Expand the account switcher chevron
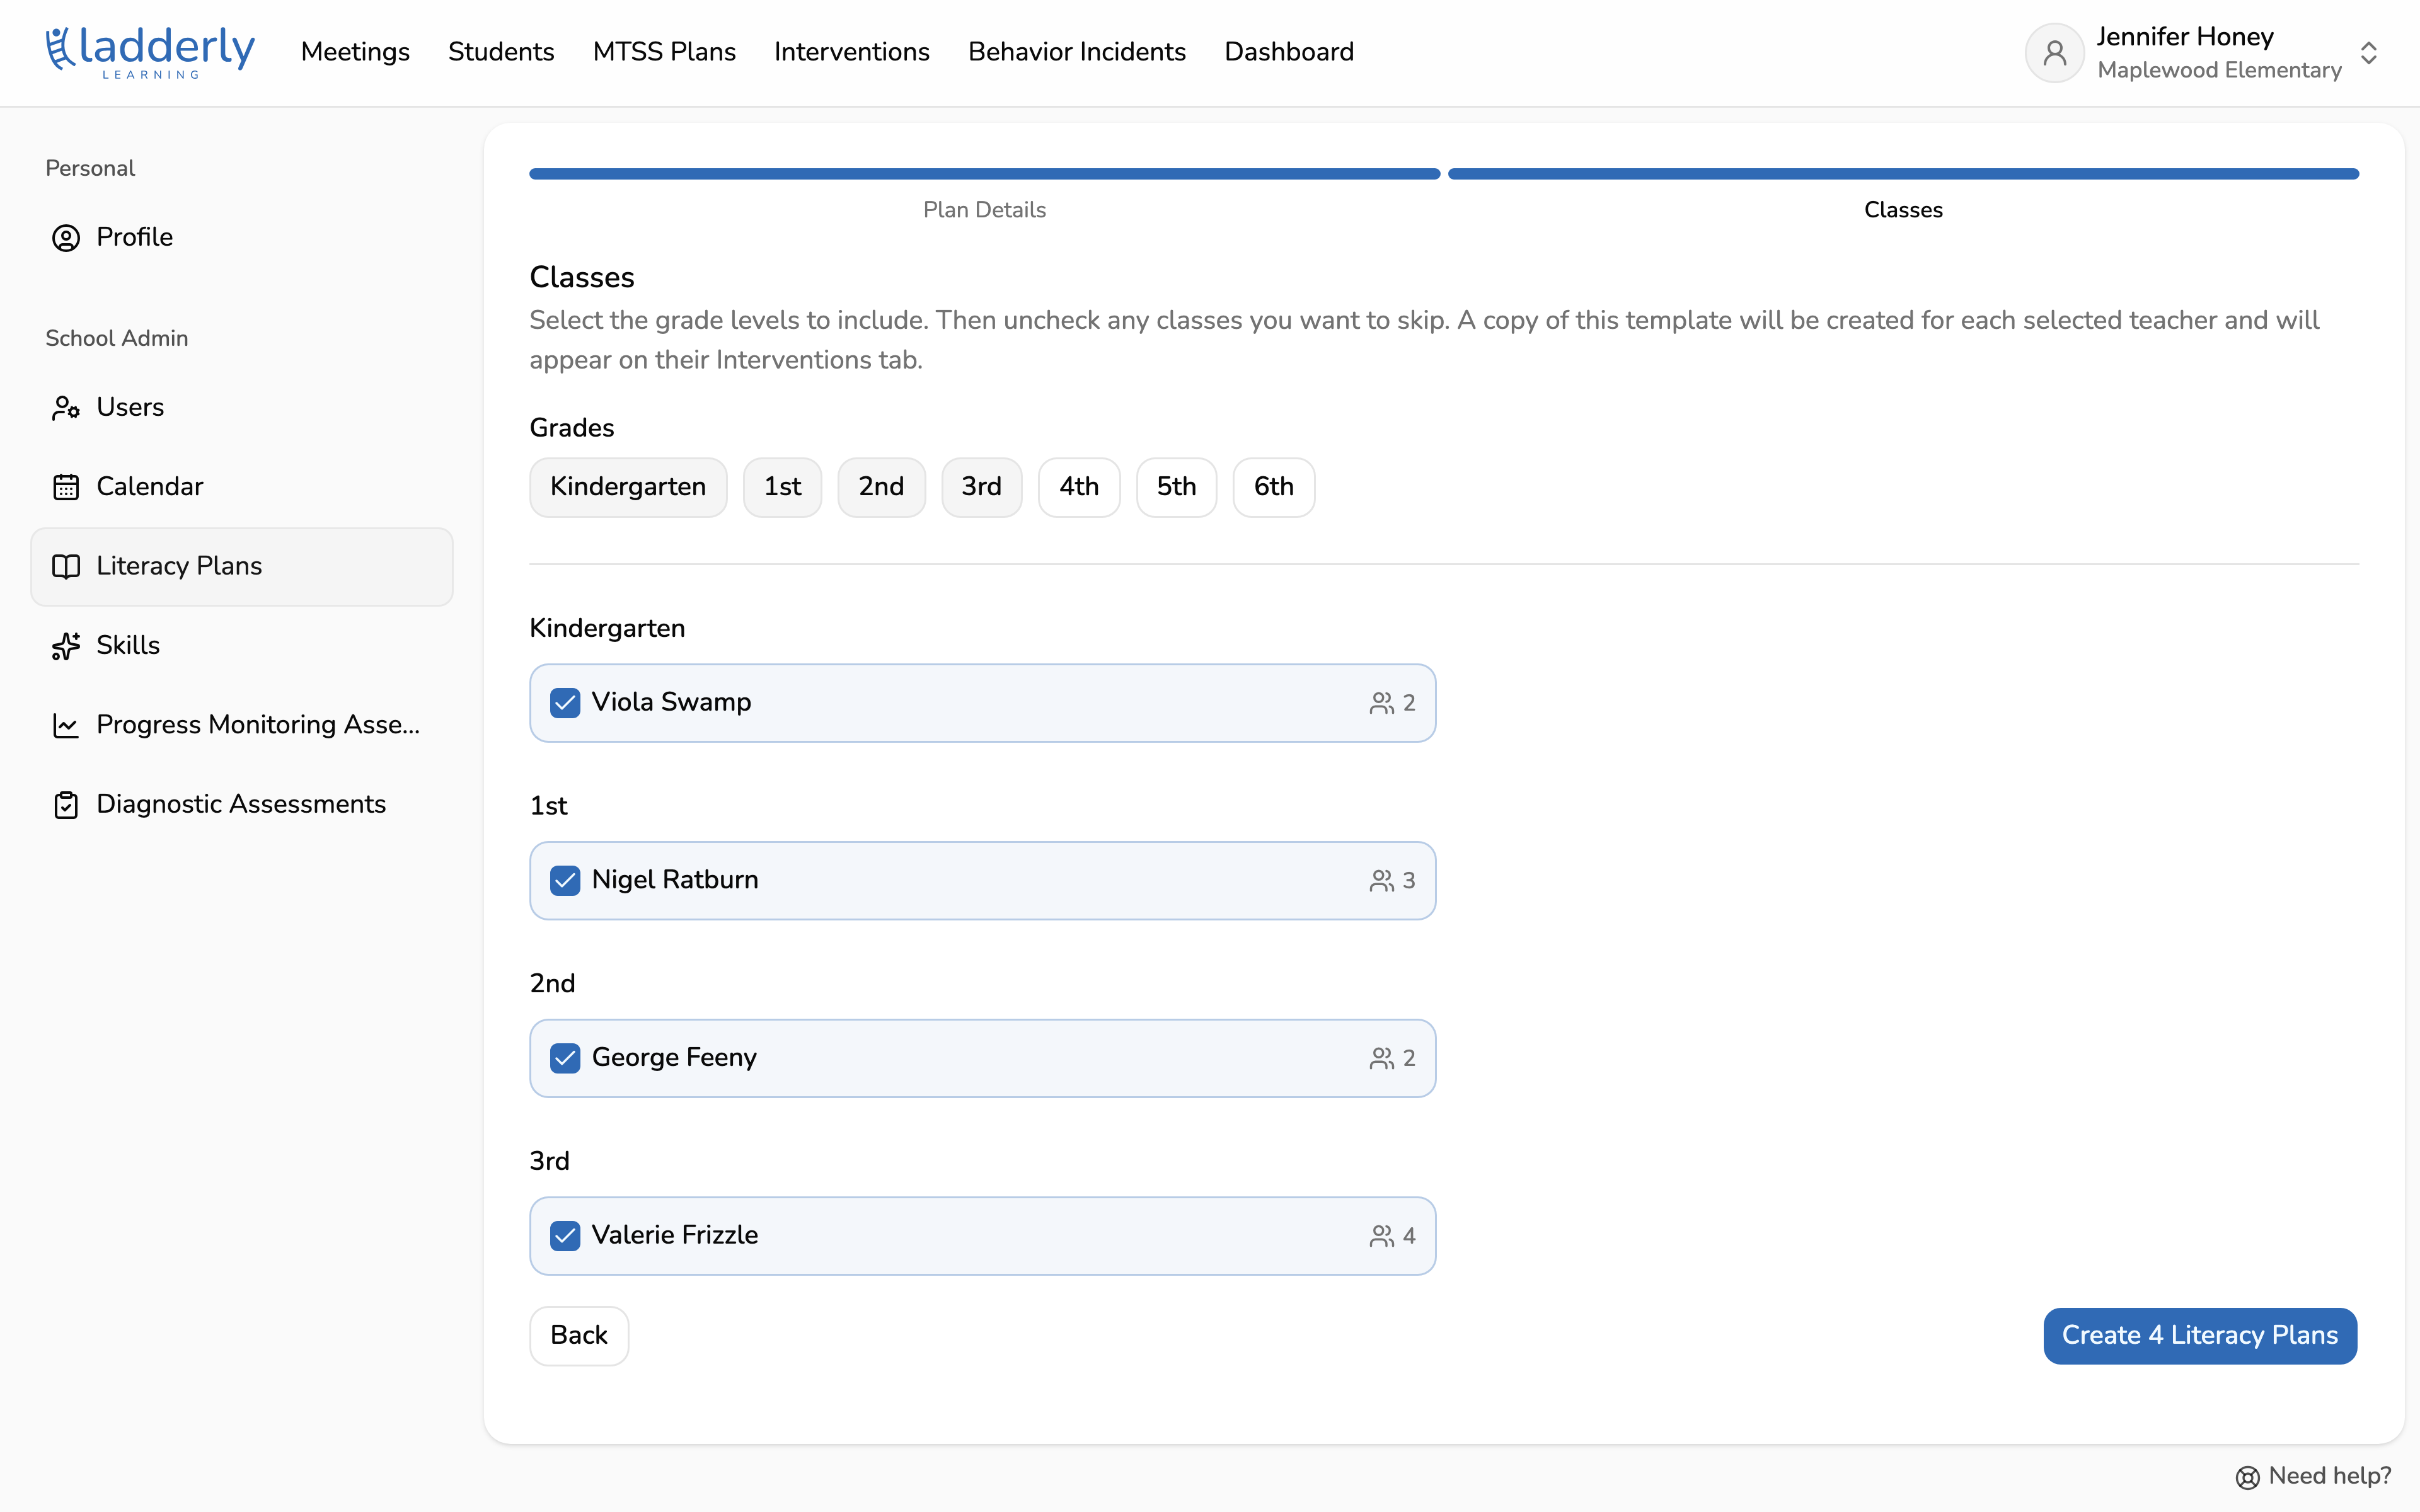2420x1512 pixels. point(2368,53)
